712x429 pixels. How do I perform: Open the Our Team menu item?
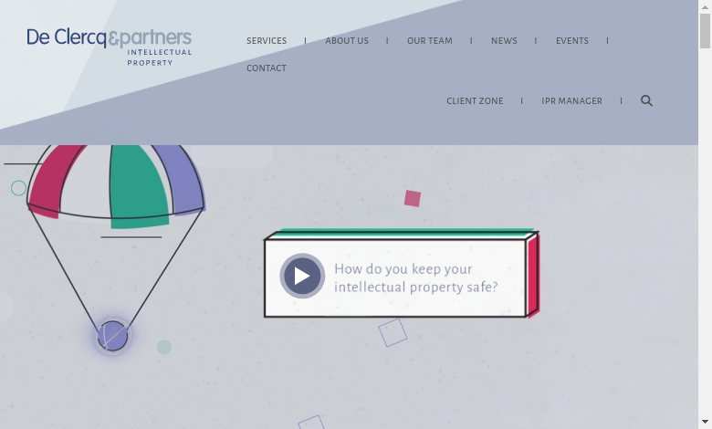click(x=429, y=41)
